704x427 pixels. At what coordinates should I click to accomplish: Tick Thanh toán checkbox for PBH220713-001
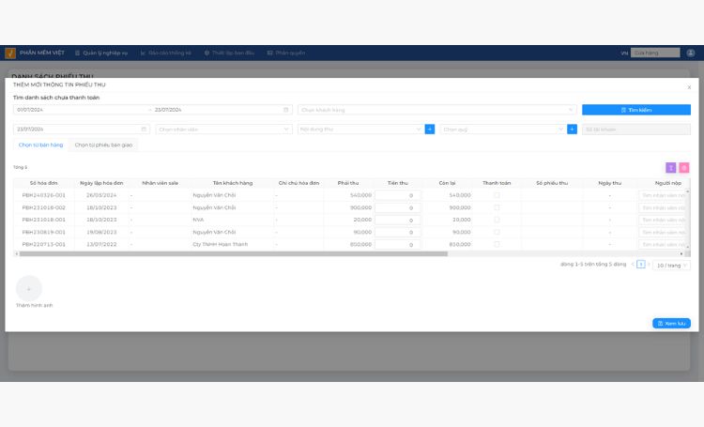click(497, 244)
